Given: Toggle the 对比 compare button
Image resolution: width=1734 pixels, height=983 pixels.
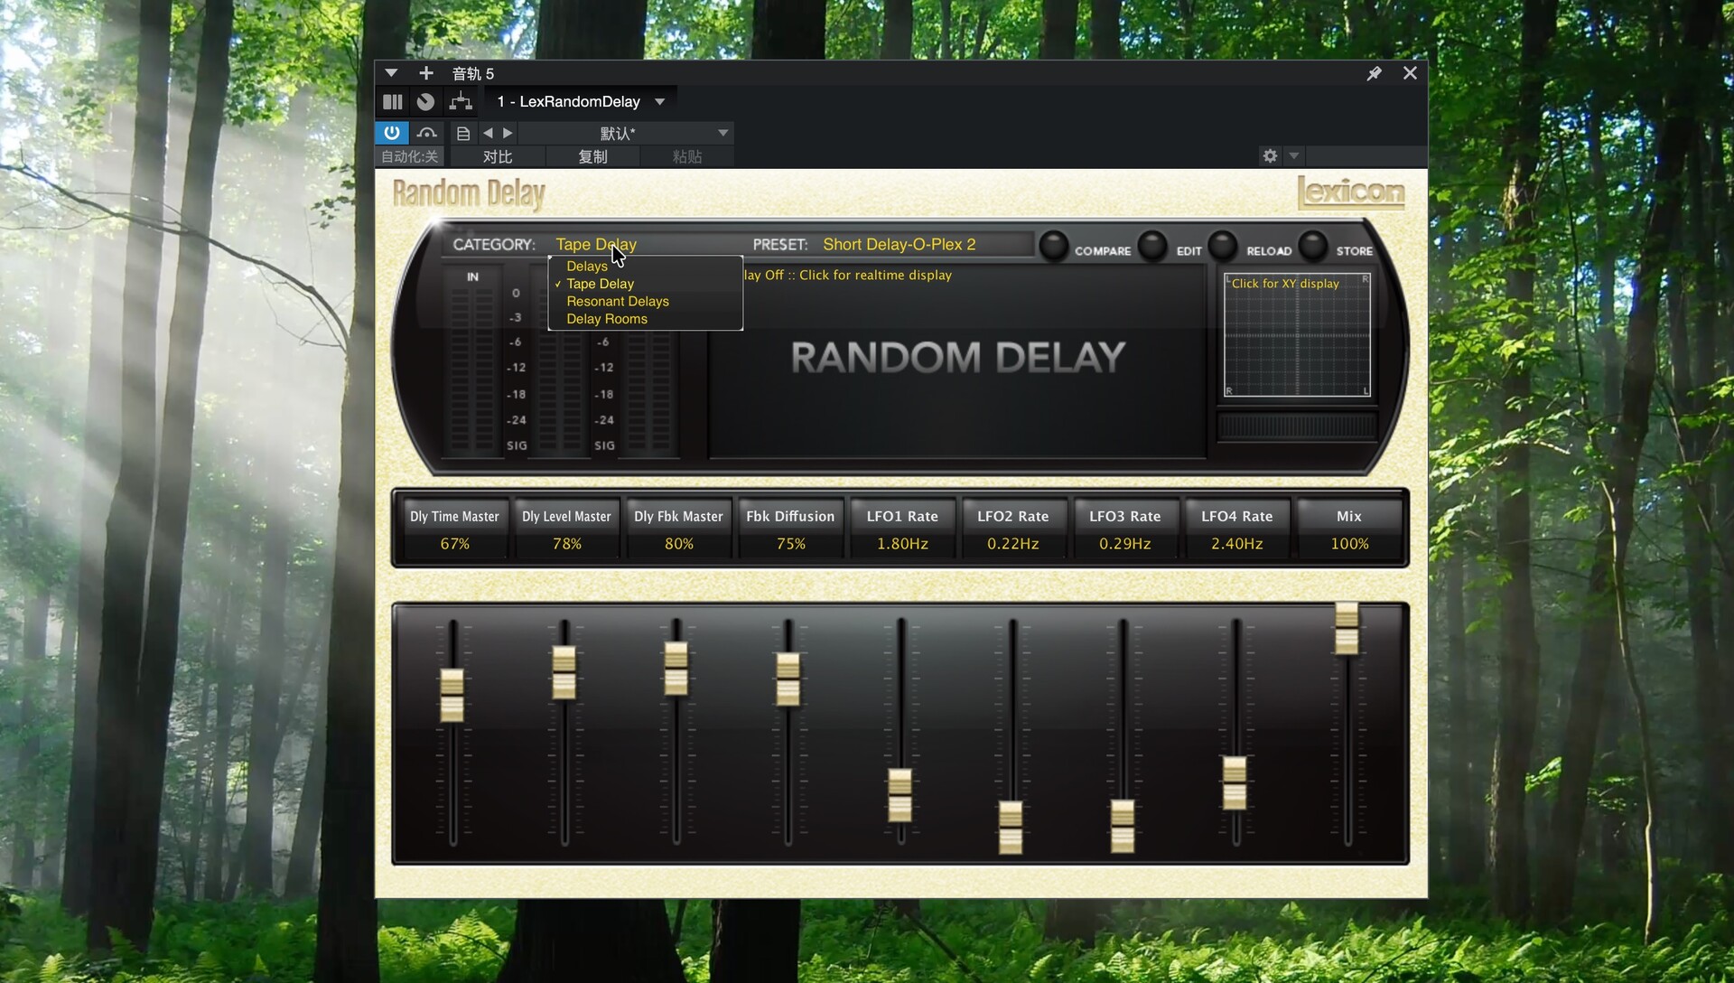Looking at the screenshot, I should pos(497,156).
